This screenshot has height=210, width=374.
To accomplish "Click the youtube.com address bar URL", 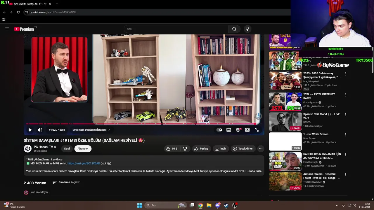I will click(x=53, y=12).
